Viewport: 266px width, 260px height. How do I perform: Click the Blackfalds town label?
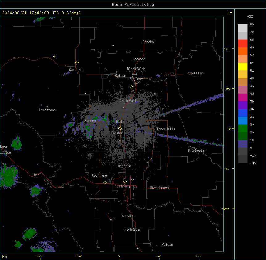[x=136, y=69]
